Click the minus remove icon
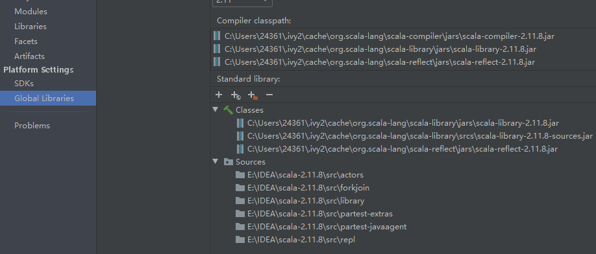 pyautogui.click(x=269, y=95)
